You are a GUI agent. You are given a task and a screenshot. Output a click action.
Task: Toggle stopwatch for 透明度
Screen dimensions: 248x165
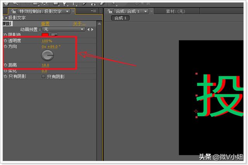[5, 41]
